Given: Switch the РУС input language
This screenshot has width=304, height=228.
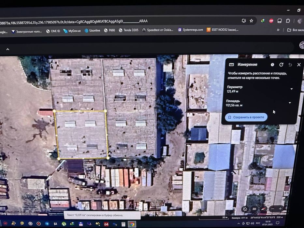Looking at the screenshot, I should pos(258,223).
